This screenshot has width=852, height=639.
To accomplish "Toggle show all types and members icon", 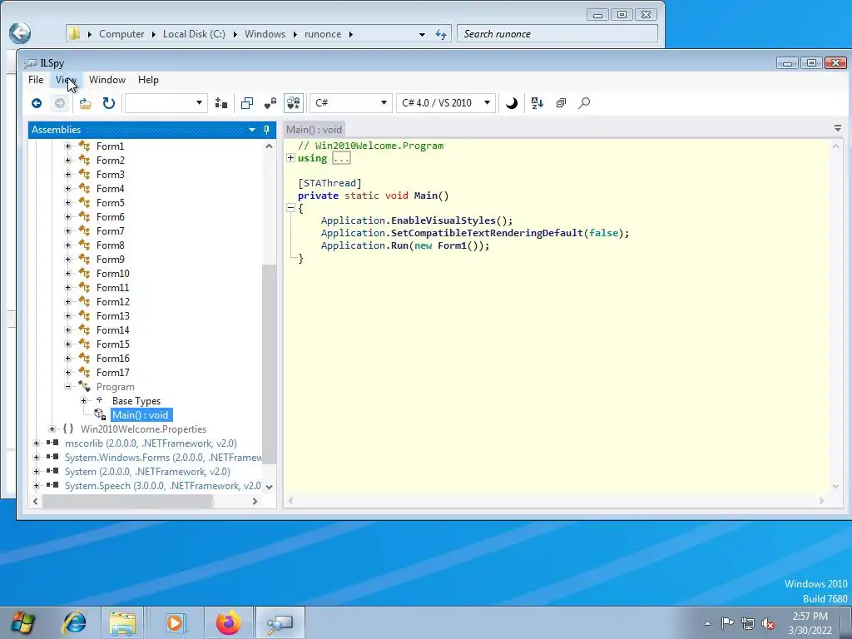I will click(294, 103).
